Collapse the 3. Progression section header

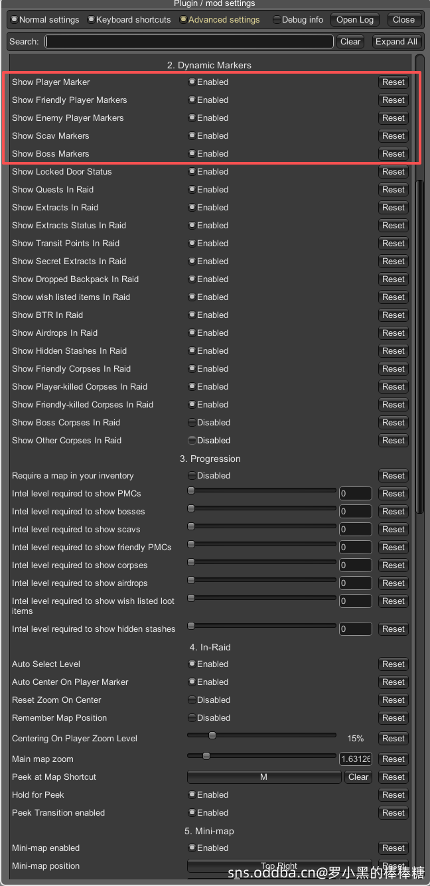click(x=210, y=459)
